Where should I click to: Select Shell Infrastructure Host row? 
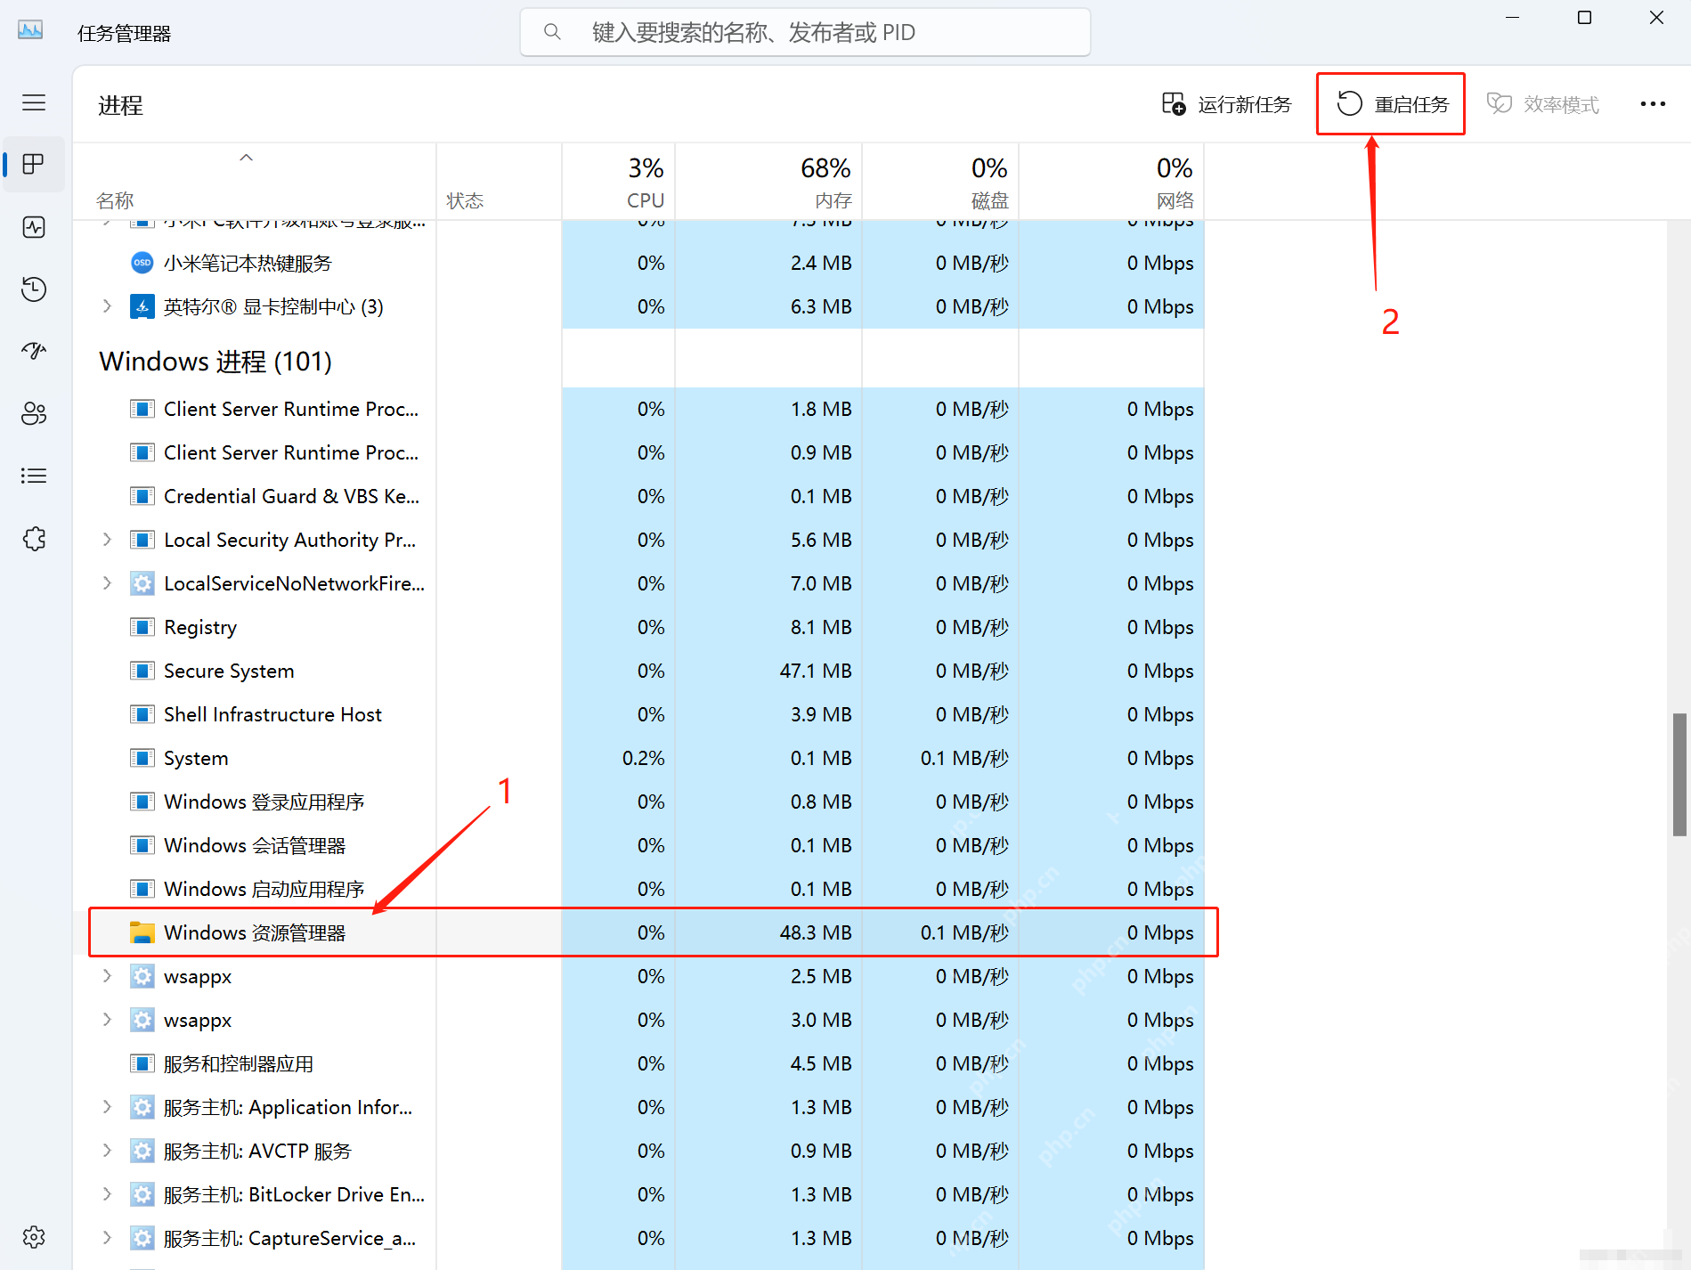[x=638, y=714]
